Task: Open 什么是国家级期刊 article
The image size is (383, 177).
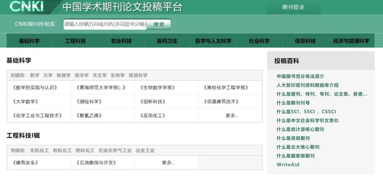Action: pos(295,156)
